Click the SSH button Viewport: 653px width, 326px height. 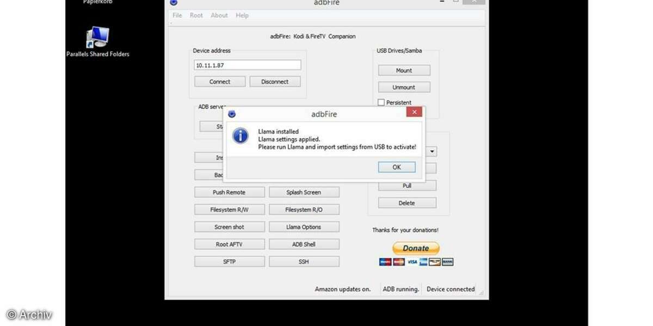pyautogui.click(x=304, y=262)
